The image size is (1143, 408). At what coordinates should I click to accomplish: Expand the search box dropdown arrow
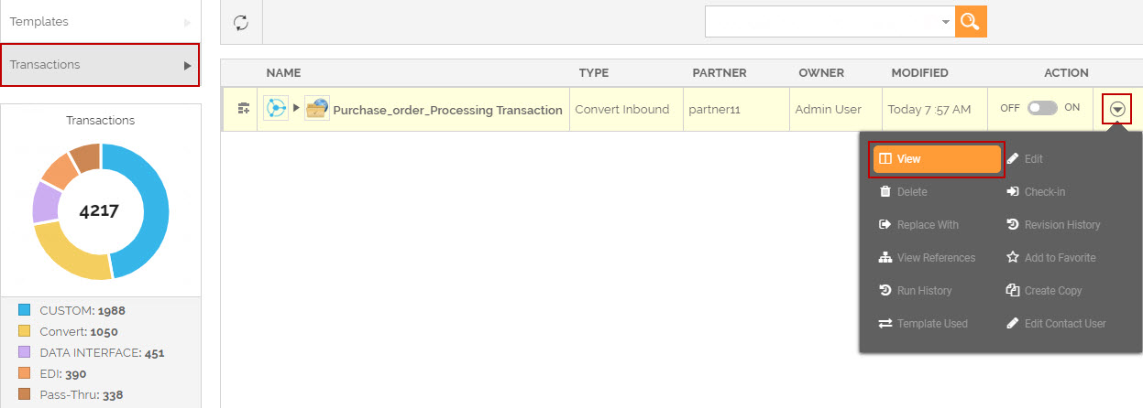pos(946,22)
